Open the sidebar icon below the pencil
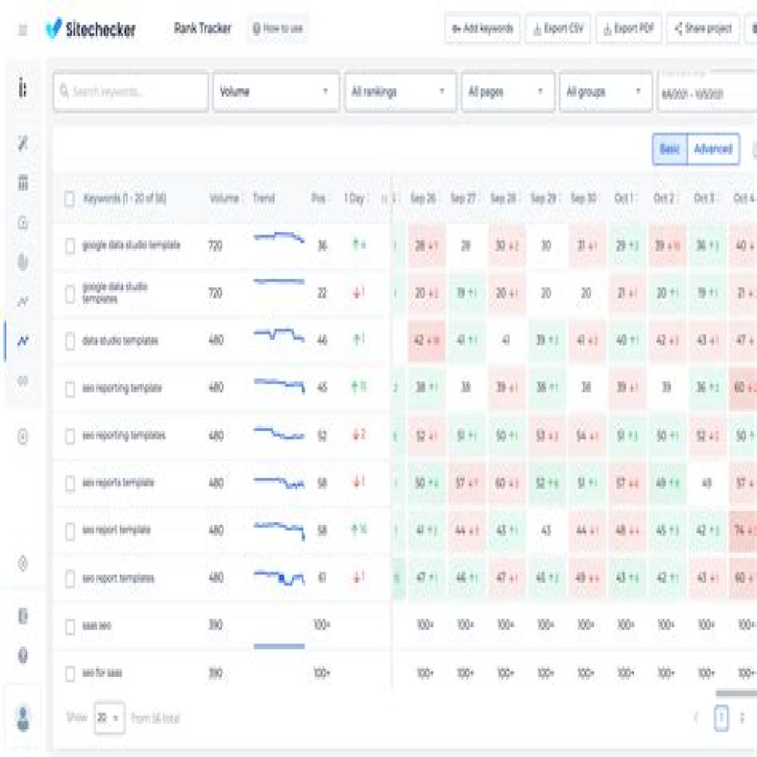The width and height of the screenshot is (757, 757). click(23, 183)
